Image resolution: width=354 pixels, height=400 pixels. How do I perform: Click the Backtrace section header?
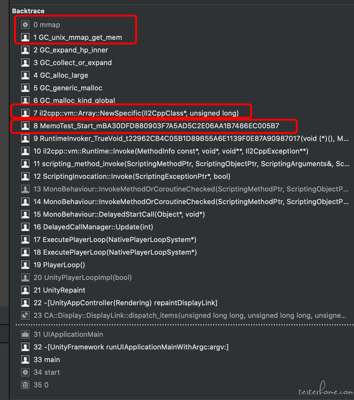tap(28, 11)
